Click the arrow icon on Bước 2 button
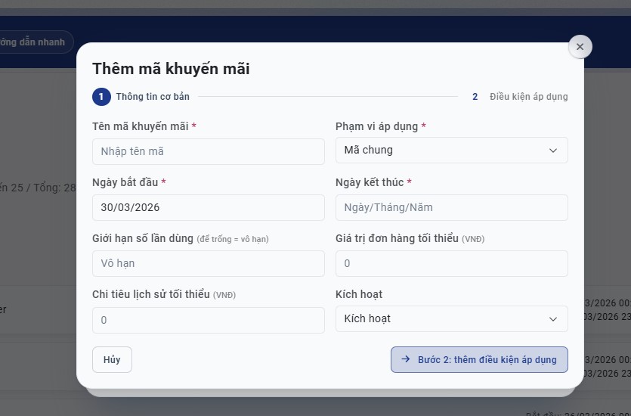 406,359
